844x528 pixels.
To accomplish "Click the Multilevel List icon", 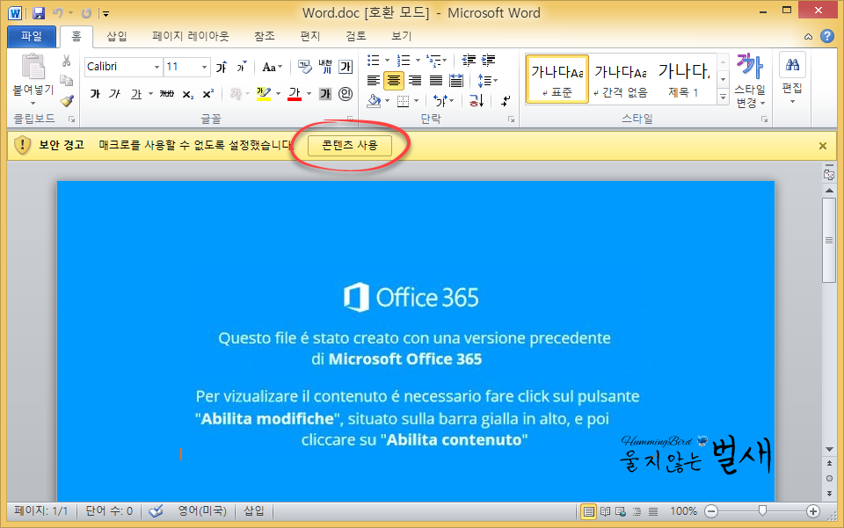I will (x=433, y=61).
